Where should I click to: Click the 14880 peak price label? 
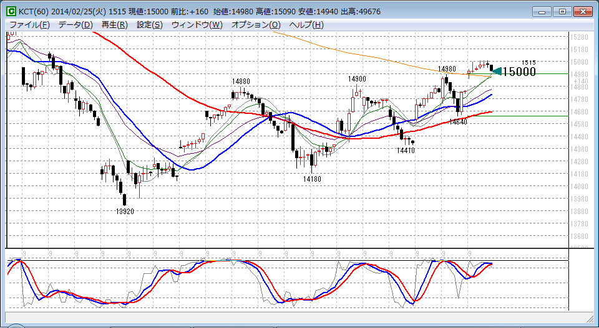tap(241, 82)
